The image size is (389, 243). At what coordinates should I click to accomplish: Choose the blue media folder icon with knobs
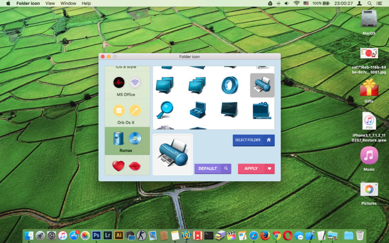click(x=262, y=110)
